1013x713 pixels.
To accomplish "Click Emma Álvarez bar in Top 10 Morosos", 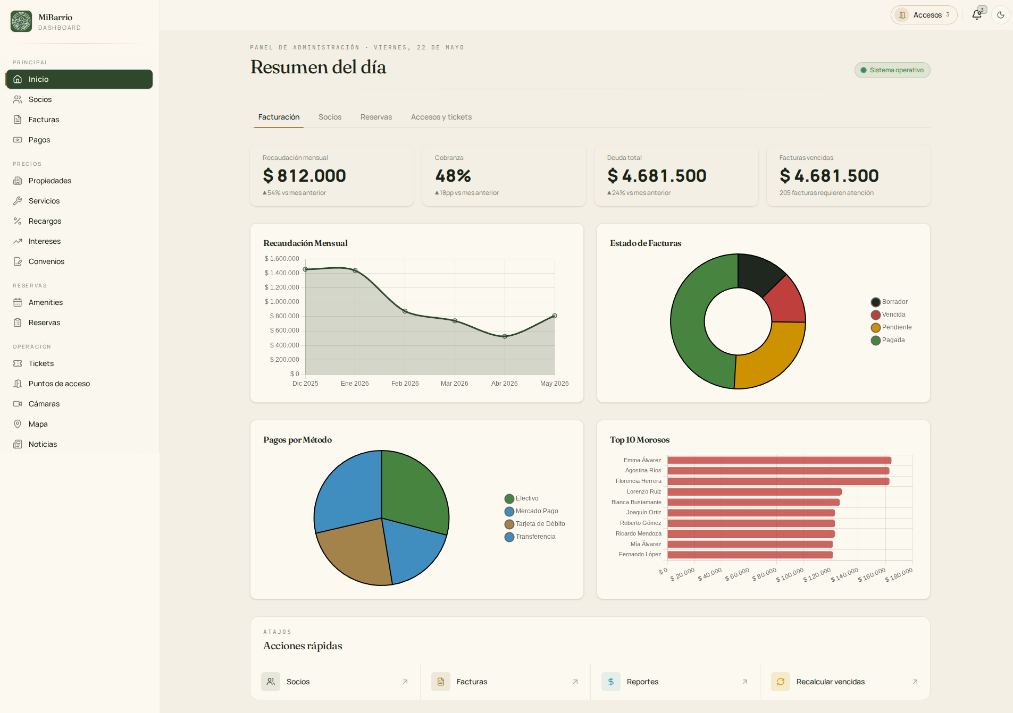I will [x=779, y=460].
